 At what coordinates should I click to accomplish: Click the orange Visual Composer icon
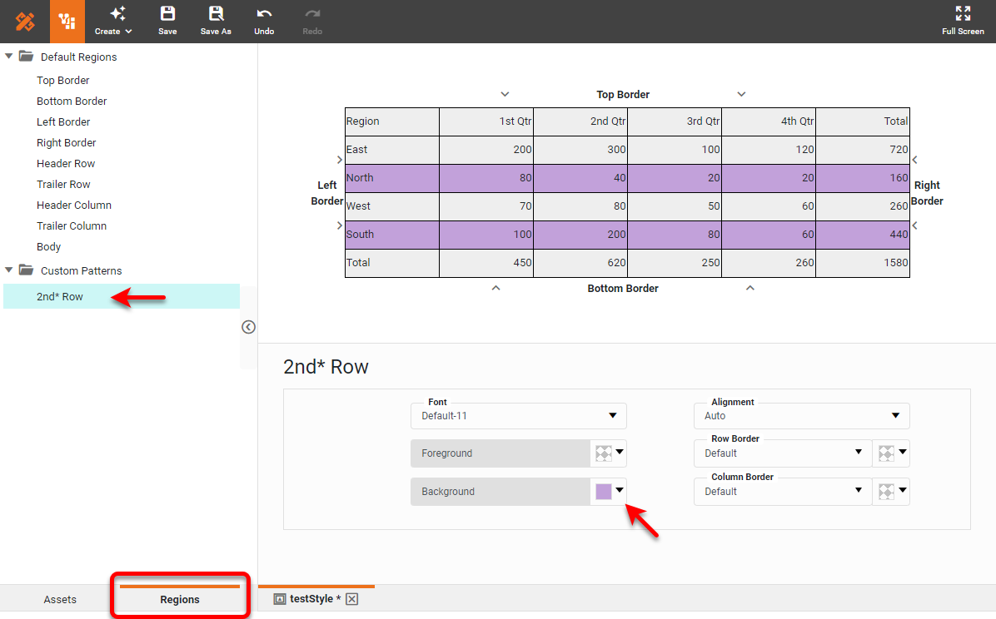pos(67,22)
